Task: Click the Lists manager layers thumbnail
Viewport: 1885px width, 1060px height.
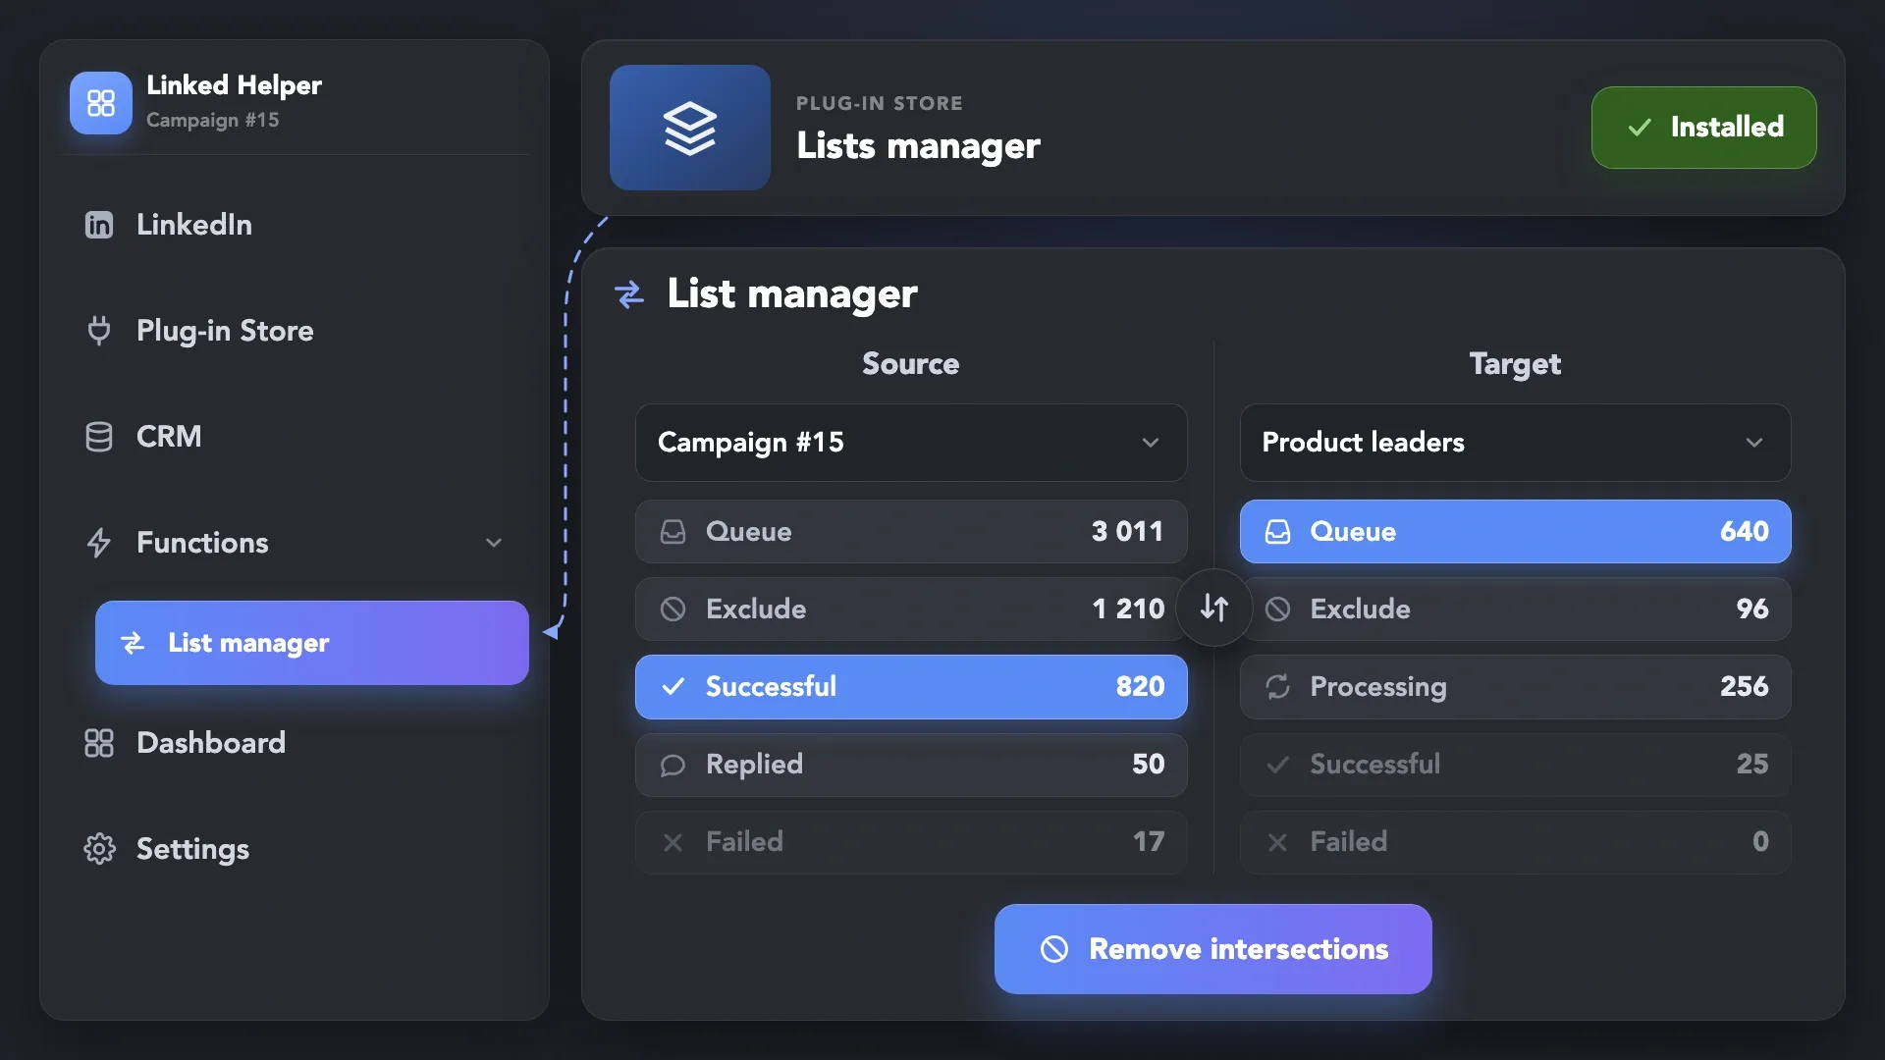Action: point(690,128)
